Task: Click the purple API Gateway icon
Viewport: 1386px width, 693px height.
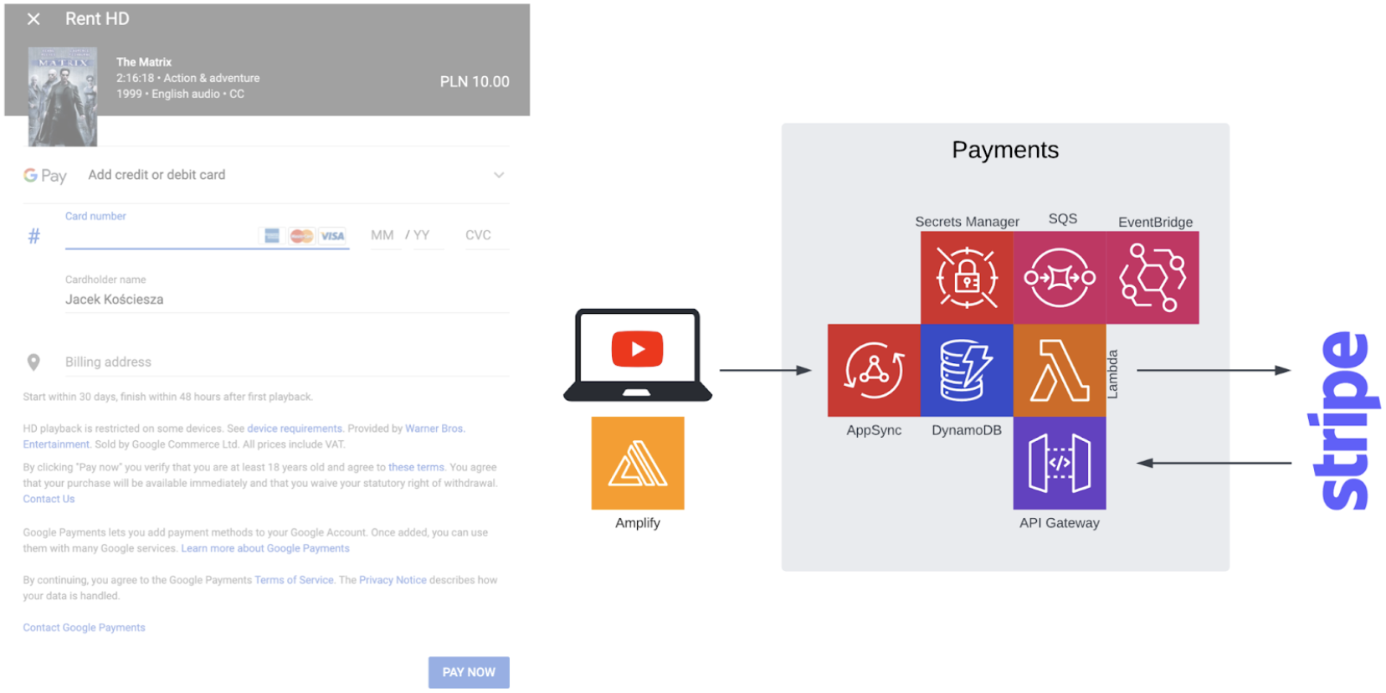Action: click(x=1060, y=463)
